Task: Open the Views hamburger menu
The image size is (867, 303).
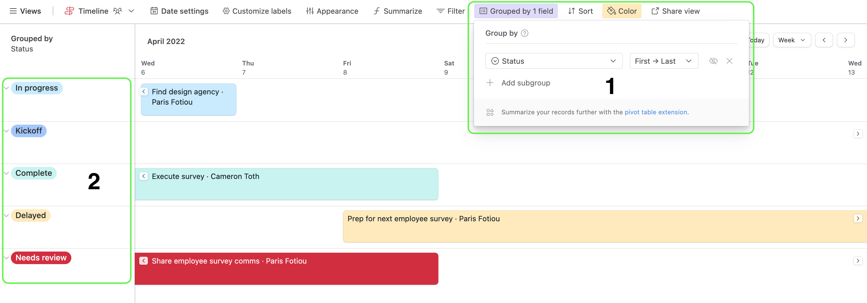Action: point(25,11)
